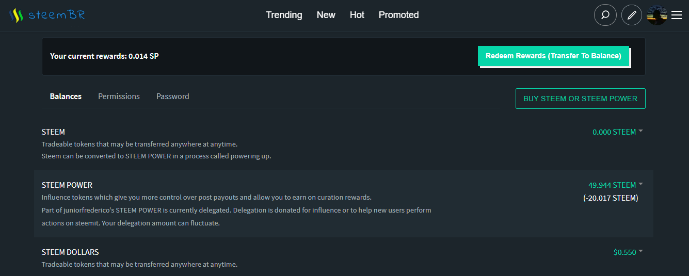
Task: Open the user avatar profile picture
Action: coord(657,15)
